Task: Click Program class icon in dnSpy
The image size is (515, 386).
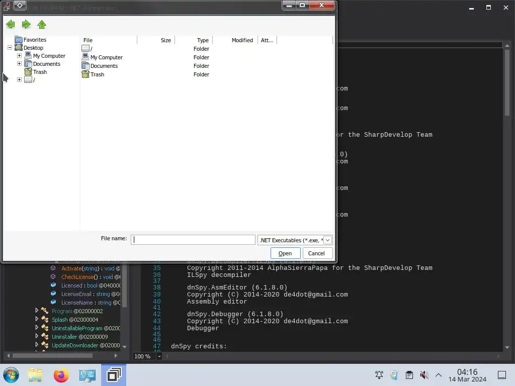Action: [x=45, y=311]
